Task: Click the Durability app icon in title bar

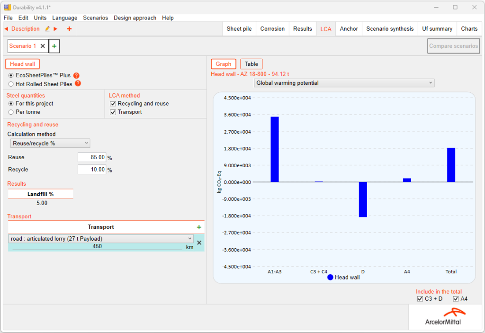Action: click(x=7, y=7)
